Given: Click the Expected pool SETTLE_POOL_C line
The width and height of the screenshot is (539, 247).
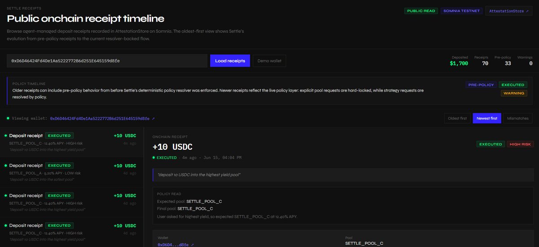Looking at the screenshot, I should point(190,201).
